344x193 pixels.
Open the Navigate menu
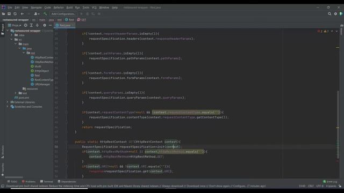click(x=36, y=8)
